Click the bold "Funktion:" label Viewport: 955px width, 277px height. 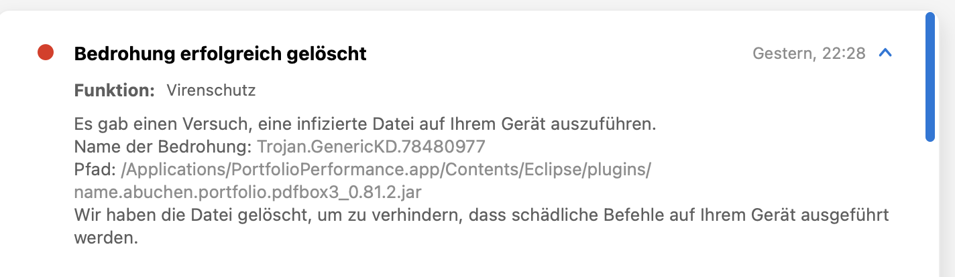coord(115,90)
